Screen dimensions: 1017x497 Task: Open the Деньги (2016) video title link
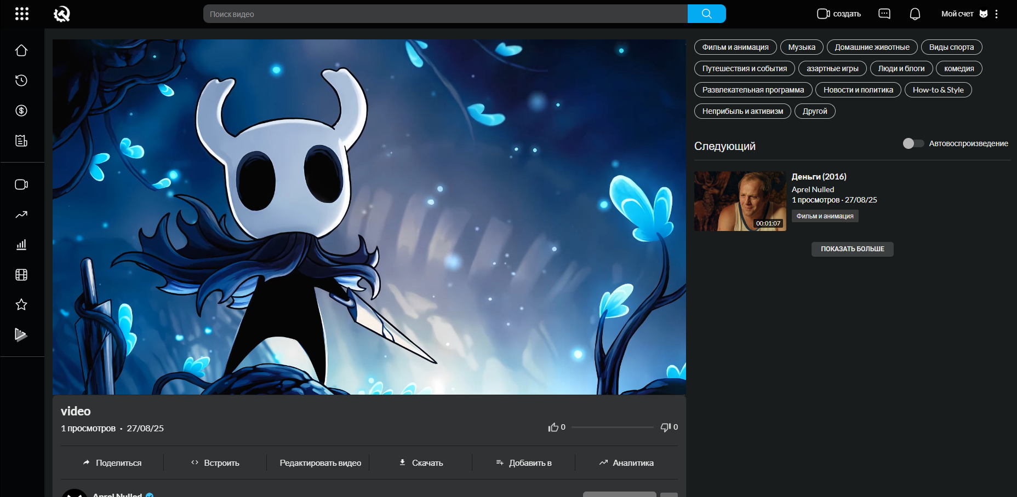(819, 176)
